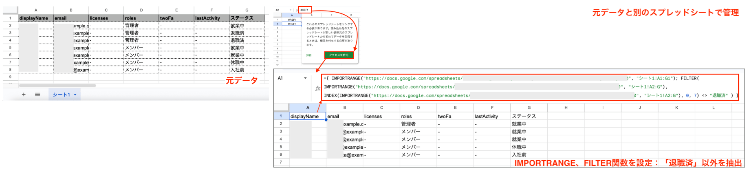Select column A header in result sheet
The image size is (749, 172).
pyautogui.click(x=308, y=108)
